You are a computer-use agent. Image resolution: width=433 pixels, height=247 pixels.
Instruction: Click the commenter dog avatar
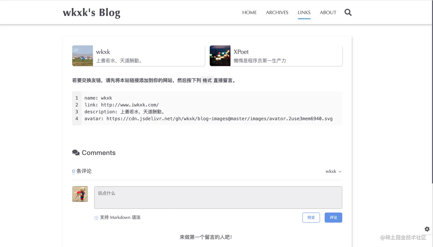[80, 194]
